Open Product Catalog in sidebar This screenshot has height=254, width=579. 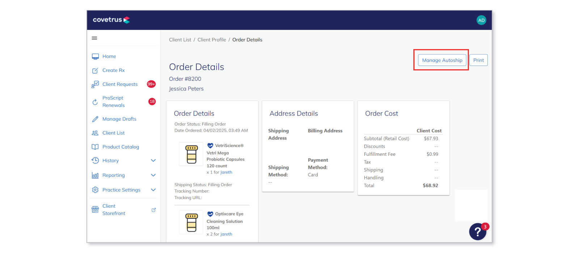(x=121, y=147)
